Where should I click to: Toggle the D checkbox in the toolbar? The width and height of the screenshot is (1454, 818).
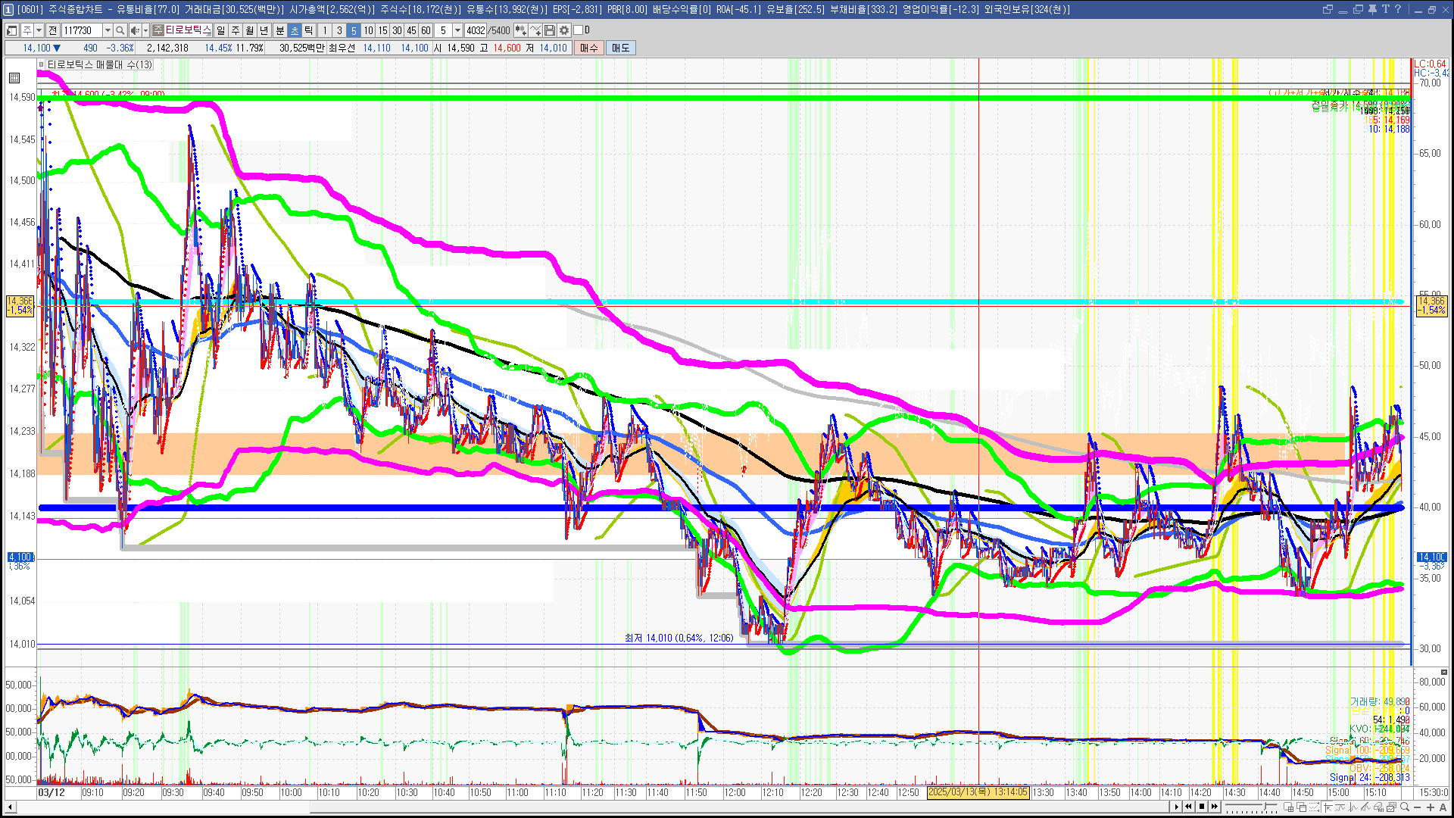579,30
